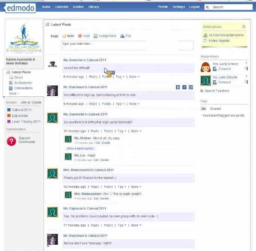
Task: Expand 'Show 4 more replies'
Action: click(x=80, y=149)
